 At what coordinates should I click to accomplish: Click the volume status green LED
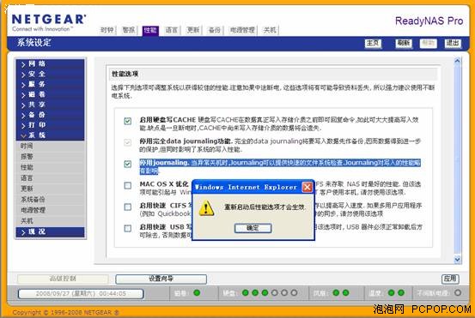[197, 292]
